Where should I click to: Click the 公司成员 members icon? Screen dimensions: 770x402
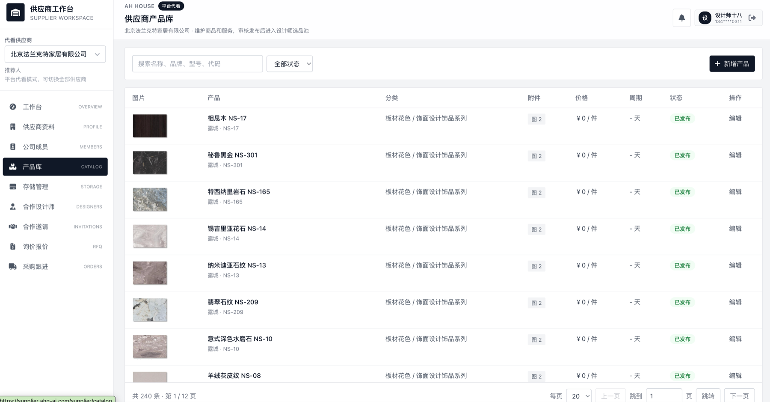tap(13, 147)
